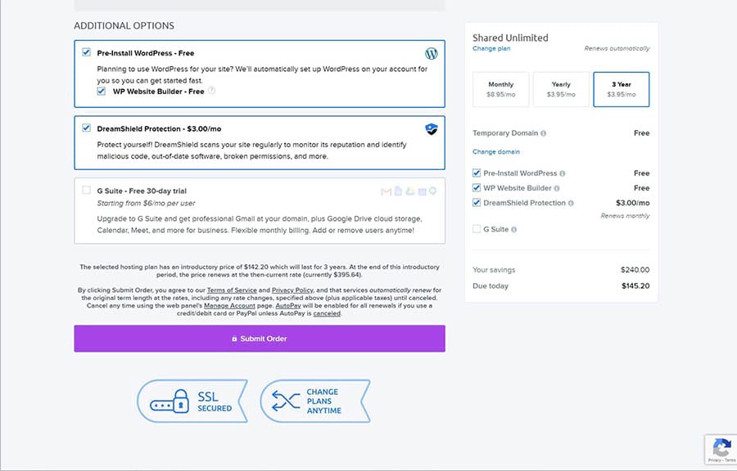This screenshot has height=471, width=737.
Task: Click the Shared Unlimited plan title
Action: 510,38
